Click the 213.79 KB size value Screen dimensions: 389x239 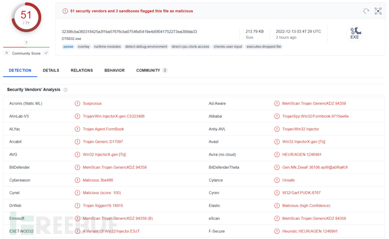[254, 31]
